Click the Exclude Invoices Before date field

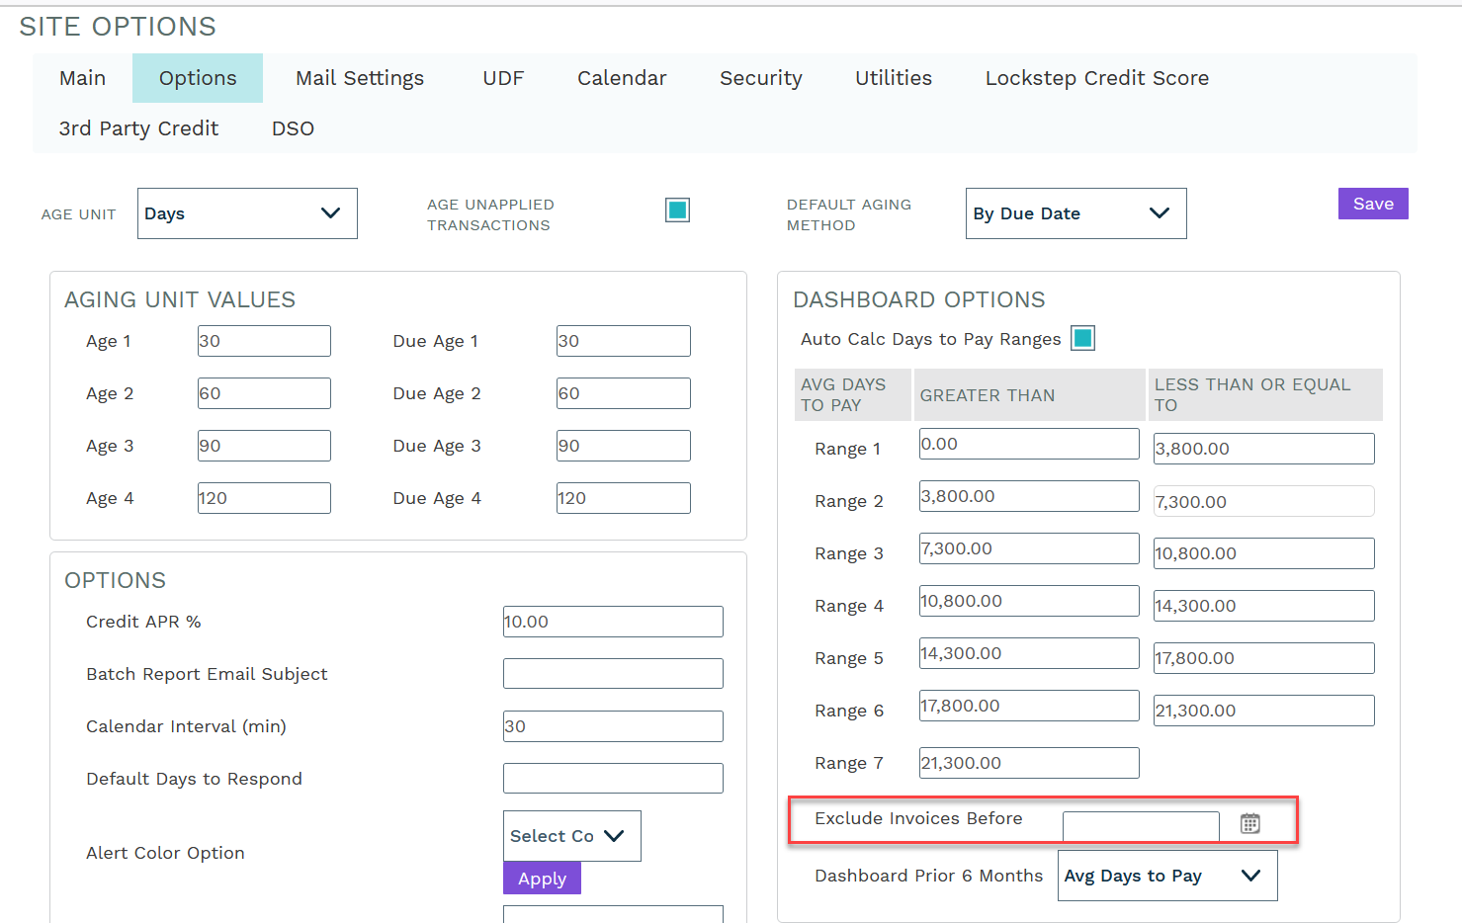1140,826
